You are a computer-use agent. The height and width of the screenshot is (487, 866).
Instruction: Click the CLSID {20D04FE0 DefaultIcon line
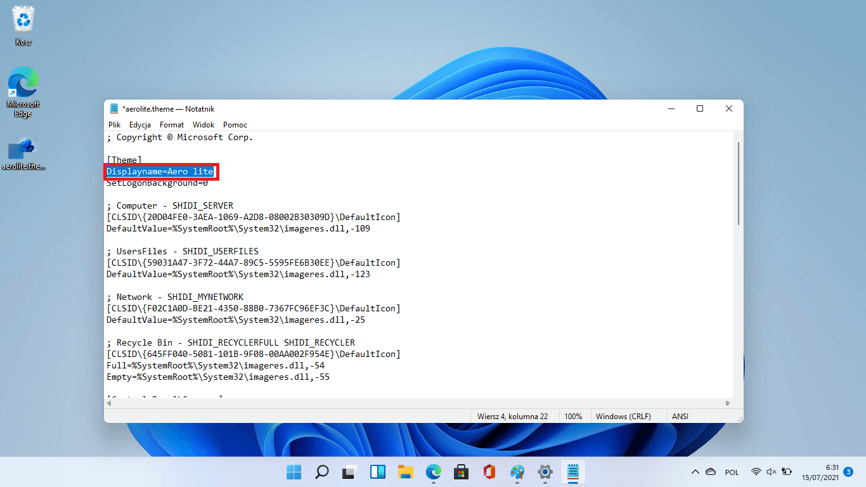click(x=254, y=218)
